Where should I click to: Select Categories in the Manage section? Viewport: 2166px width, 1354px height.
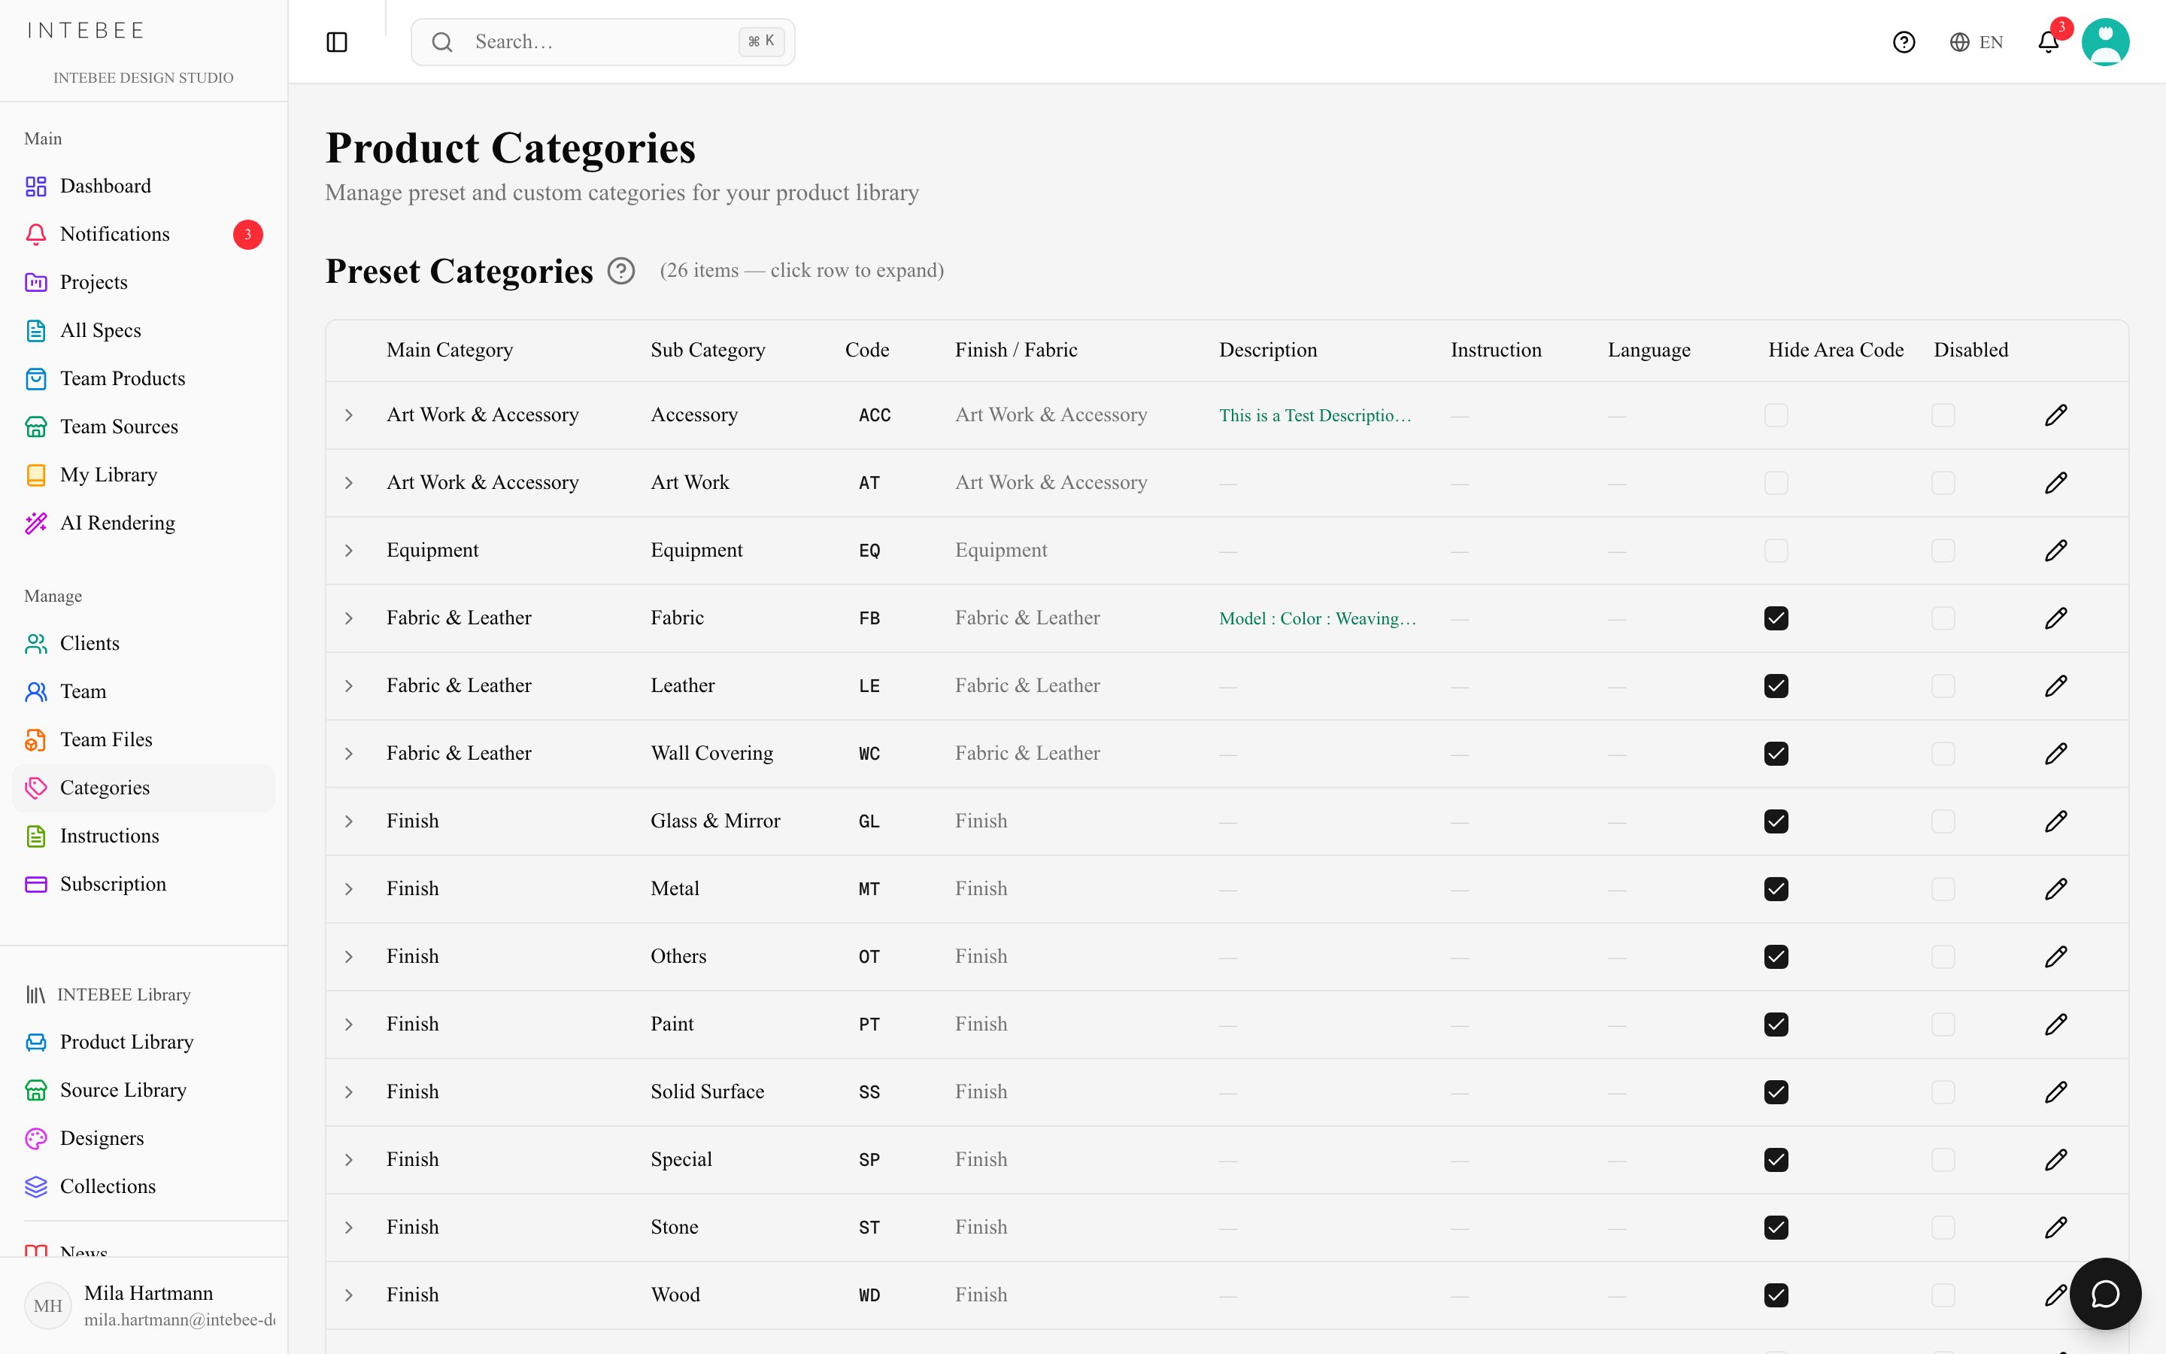tap(143, 788)
